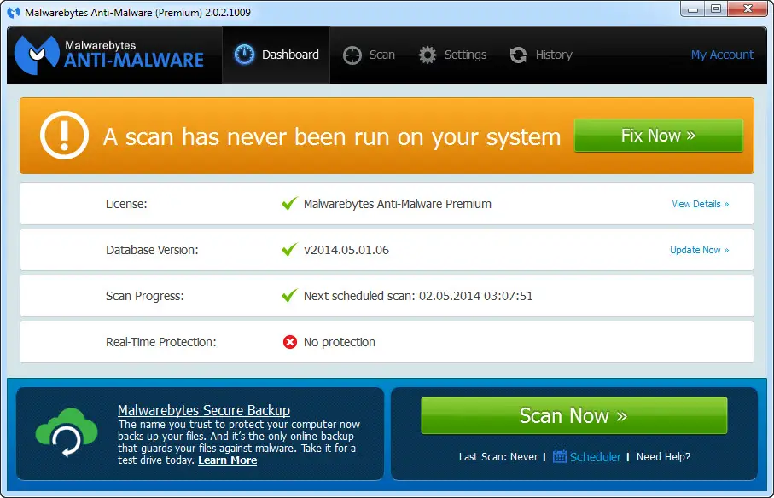The image size is (774, 498).
Task: Click the title bar Malwarebytes app icon
Action: (14, 12)
